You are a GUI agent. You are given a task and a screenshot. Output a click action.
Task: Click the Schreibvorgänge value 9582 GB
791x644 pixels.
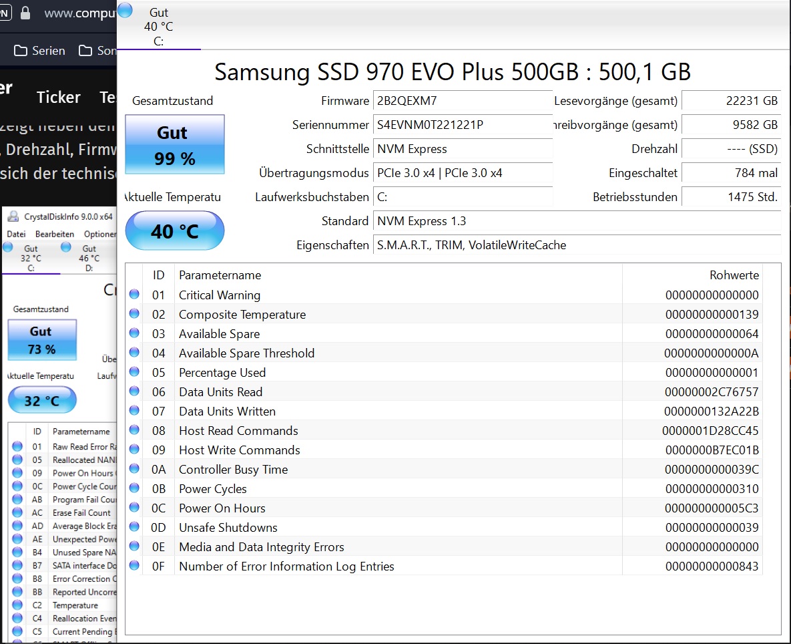[732, 125]
